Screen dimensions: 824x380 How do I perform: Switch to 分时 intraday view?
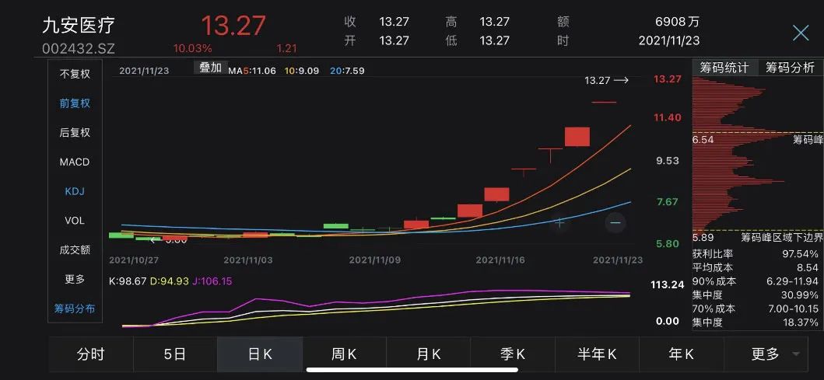(x=91, y=354)
